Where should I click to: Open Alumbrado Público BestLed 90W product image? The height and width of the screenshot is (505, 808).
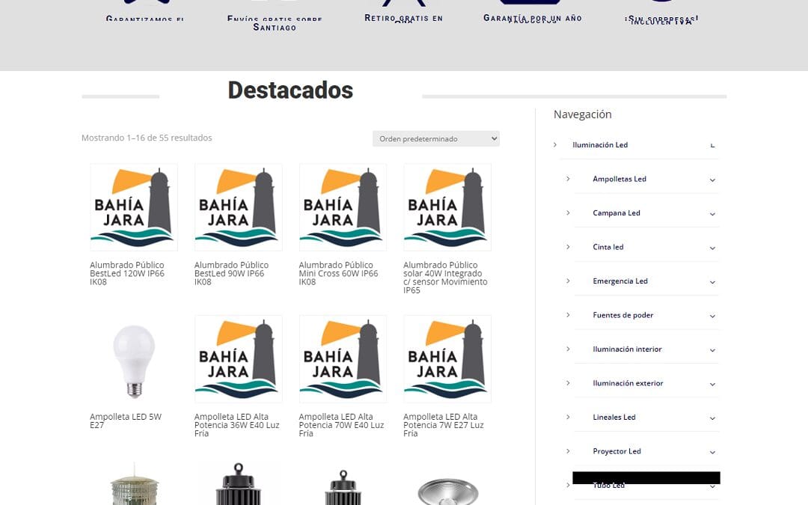point(238,207)
